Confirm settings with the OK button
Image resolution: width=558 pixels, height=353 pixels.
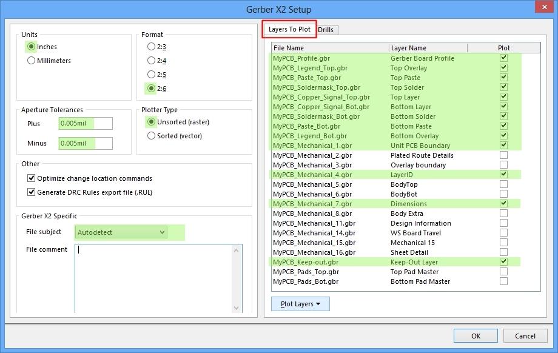tap(476, 335)
